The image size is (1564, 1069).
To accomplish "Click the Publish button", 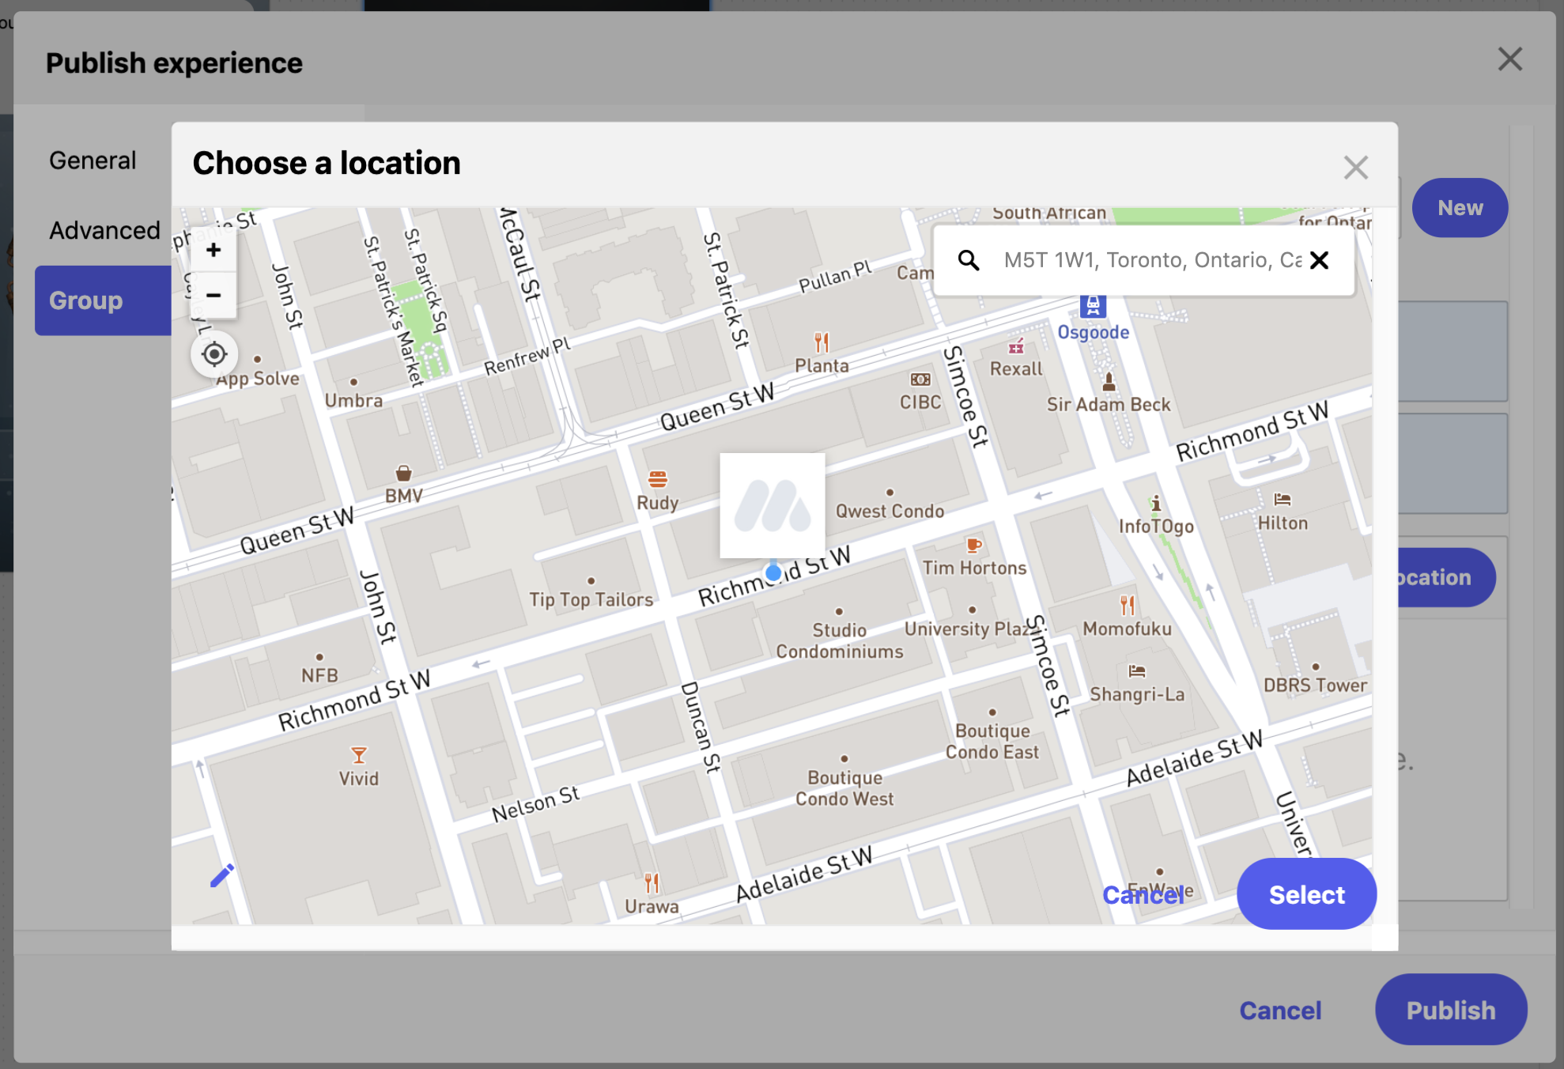I will [1450, 1010].
